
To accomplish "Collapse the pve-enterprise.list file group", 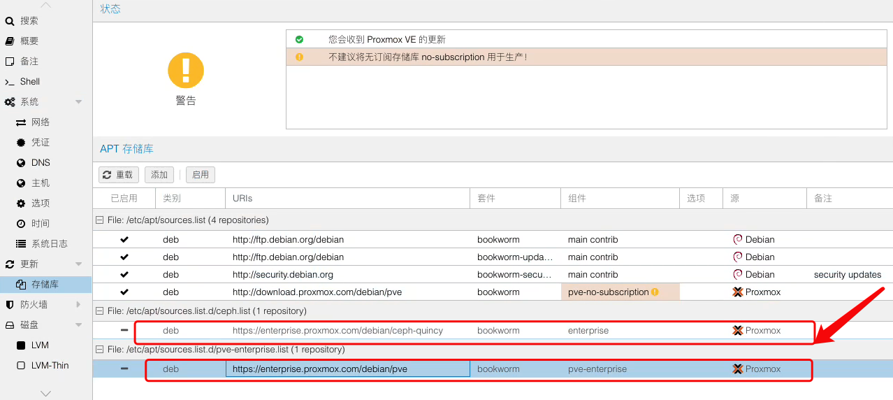I will click(99, 350).
